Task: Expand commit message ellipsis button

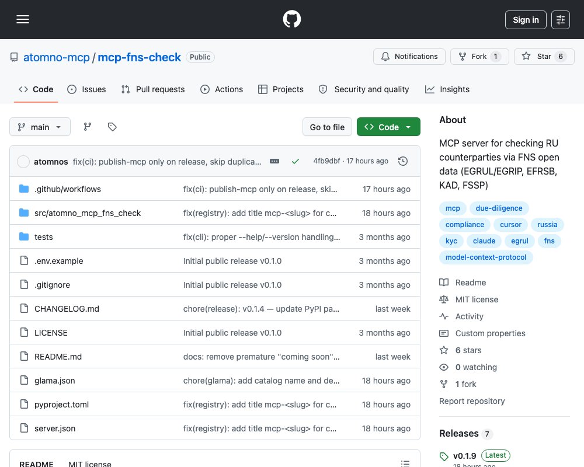Action: pos(274,161)
